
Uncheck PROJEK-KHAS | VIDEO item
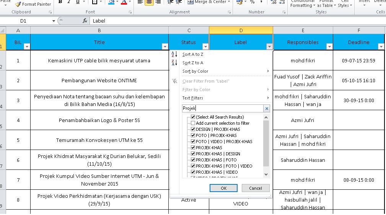coord(193,173)
